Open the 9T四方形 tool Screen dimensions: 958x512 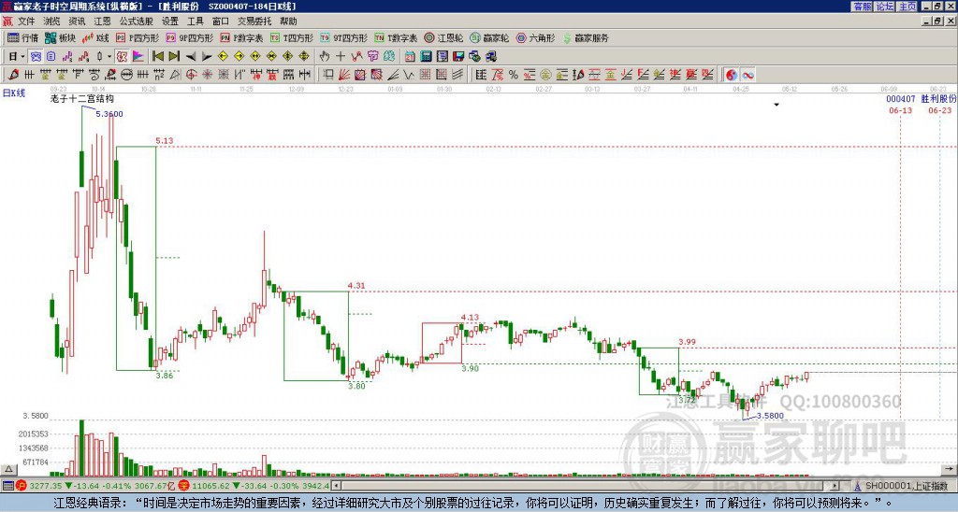click(344, 37)
